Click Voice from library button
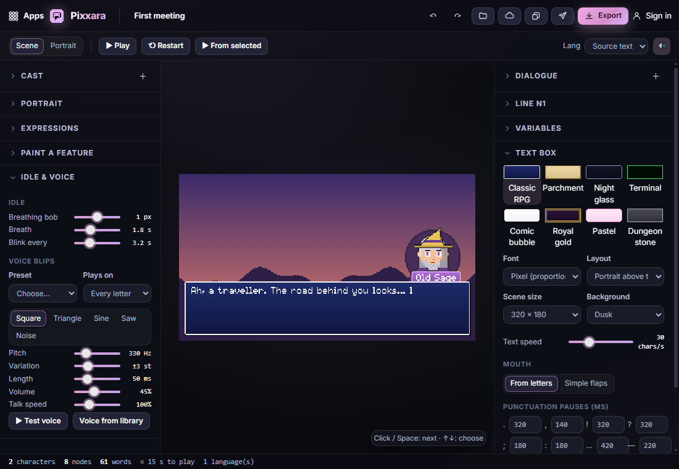The height and width of the screenshot is (469, 679). (111, 421)
